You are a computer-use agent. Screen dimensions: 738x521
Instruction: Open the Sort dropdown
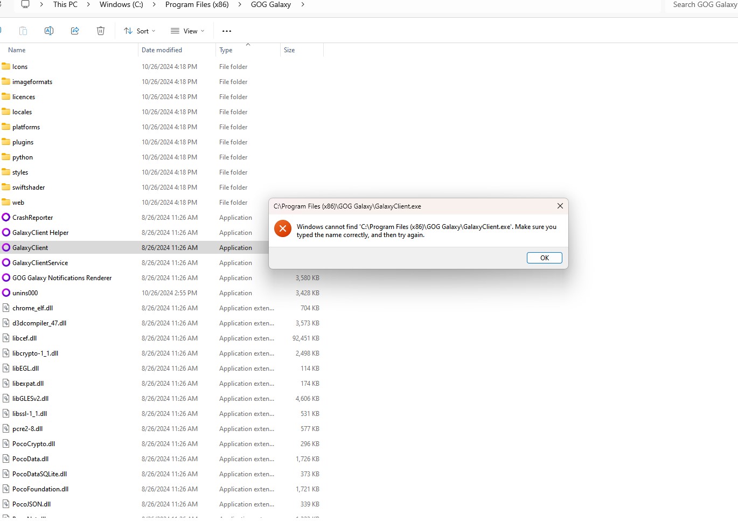coord(140,31)
